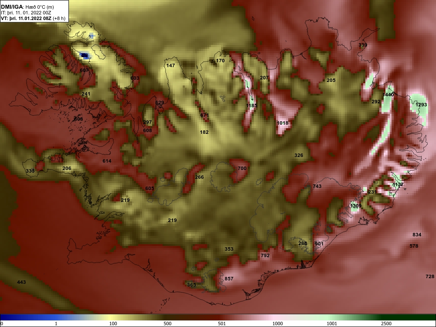
Task: Select the 1309 height label
Action: [x=356, y=206]
